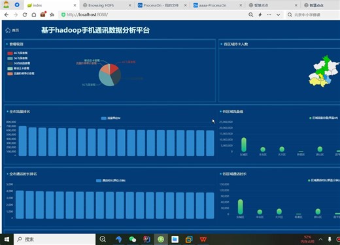Toggle the orange pie legend item
The image size is (340, 245).
(x=21, y=74)
